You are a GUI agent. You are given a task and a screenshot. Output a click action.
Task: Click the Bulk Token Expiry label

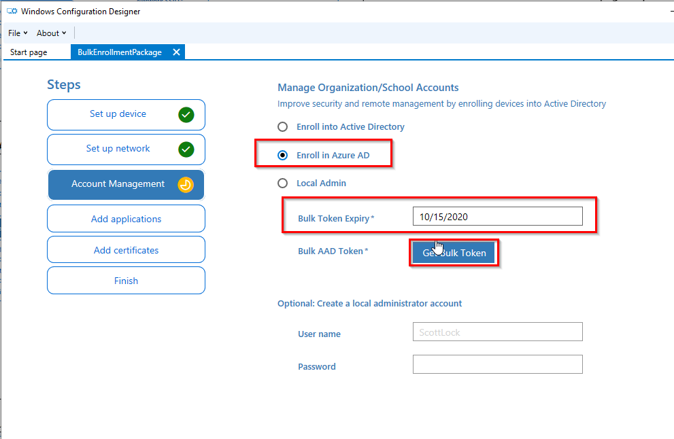(x=336, y=218)
